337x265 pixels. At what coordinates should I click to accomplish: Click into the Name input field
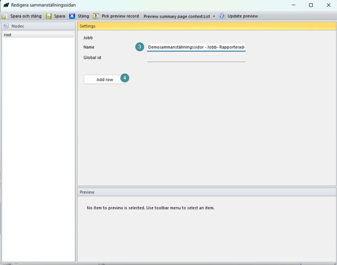tap(196, 47)
